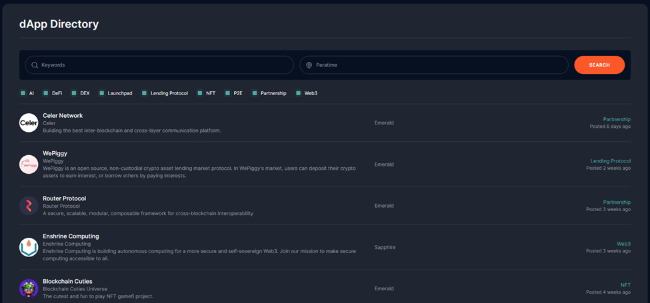This screenshot has height=303, width=650.
Task: Click Sapphire paratime in Enshrine Computing row
Action: pos(385,247)
